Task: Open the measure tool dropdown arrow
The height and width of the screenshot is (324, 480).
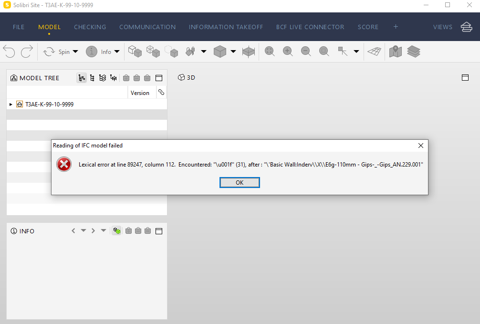Action: point(356,52)
